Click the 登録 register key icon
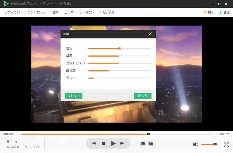The image size is (233, 153). click(x=220, y=12)
